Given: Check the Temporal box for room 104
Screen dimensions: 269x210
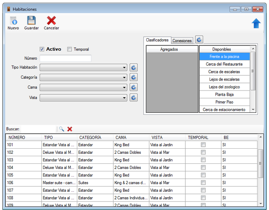Looking at the screenshot, I should click(x=203, y=167).
